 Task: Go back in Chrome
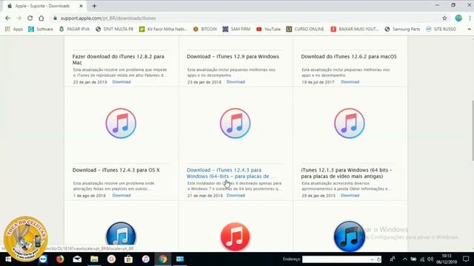(8, 18)
